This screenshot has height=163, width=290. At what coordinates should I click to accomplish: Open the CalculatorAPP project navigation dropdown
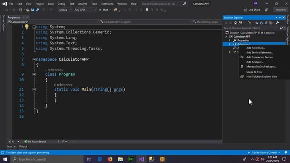coord(53,22)
